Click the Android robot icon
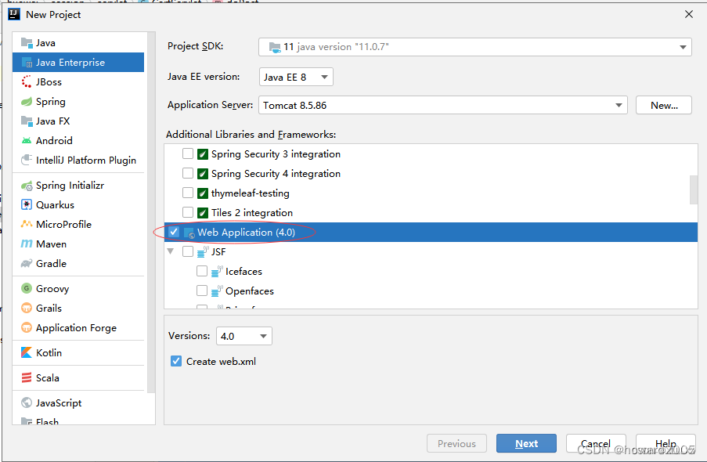This screenshot has width=707, height=462. [x=27, y=141]
